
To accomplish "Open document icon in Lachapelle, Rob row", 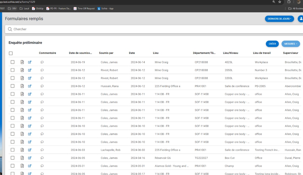I will click(22, 150).
